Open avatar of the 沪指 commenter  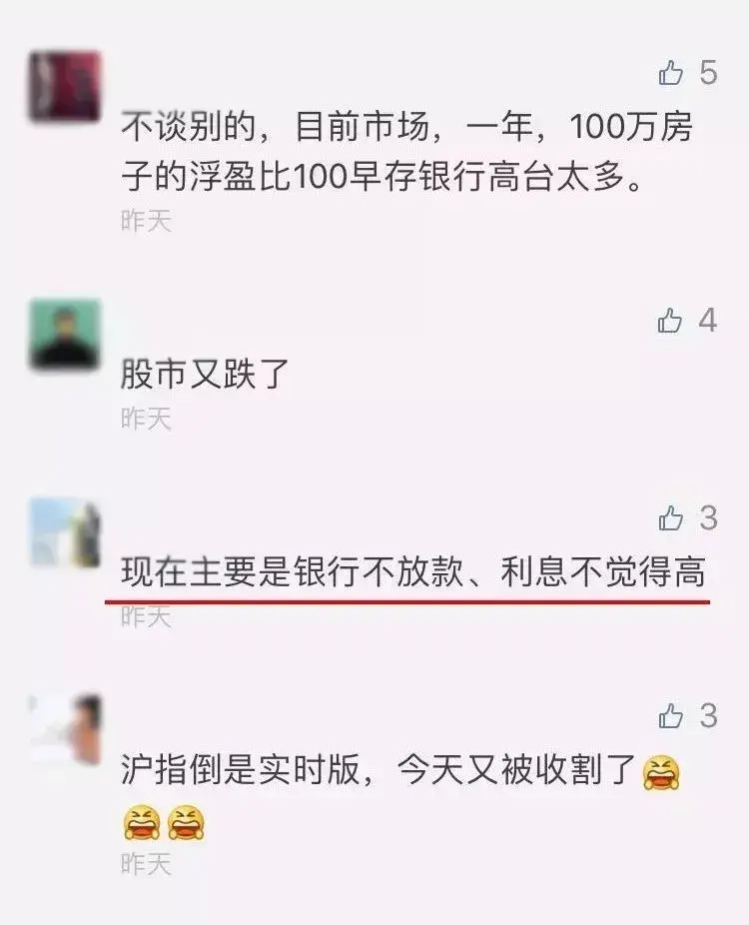click(65, 730)
